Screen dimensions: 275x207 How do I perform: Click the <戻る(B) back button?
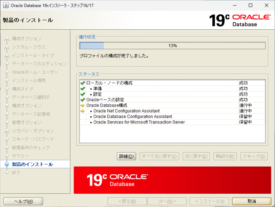tap(127, 201)
